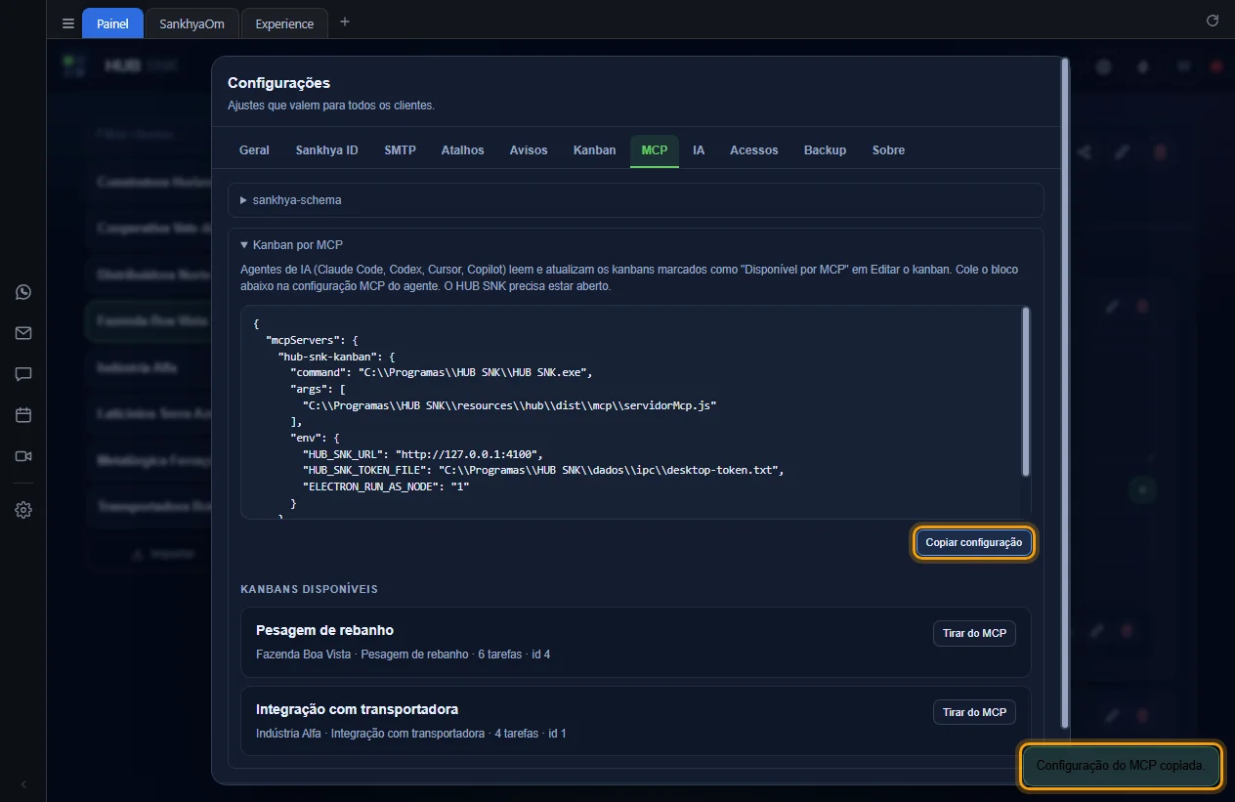
Task: Open the Sobre settings tab
Action: (888, 150)
